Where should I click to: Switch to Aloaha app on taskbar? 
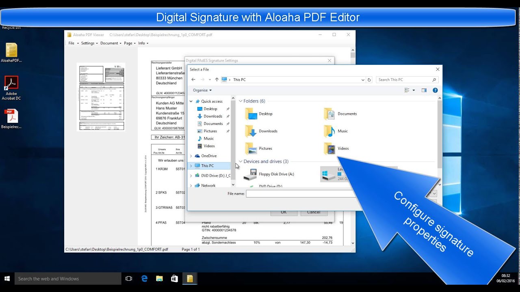point(190,279)
